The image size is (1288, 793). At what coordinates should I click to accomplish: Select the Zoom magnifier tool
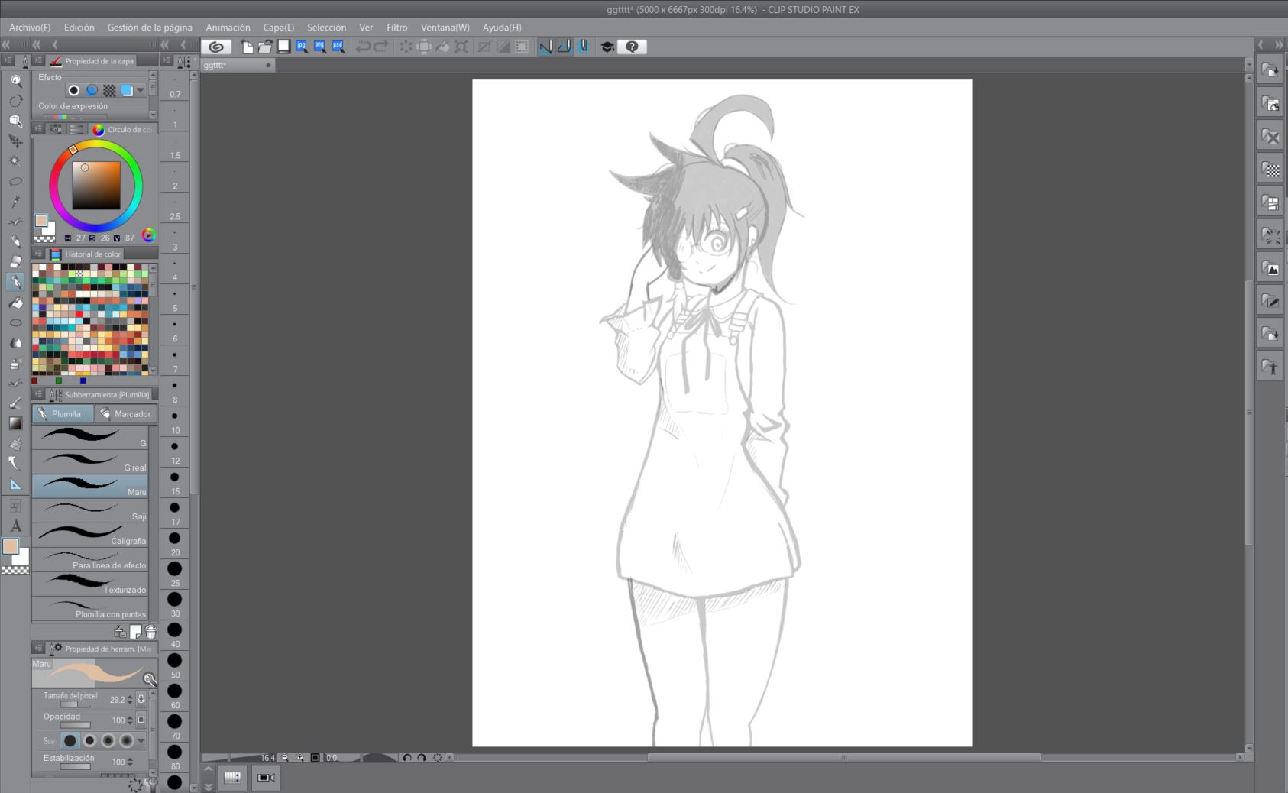[15, 80]
